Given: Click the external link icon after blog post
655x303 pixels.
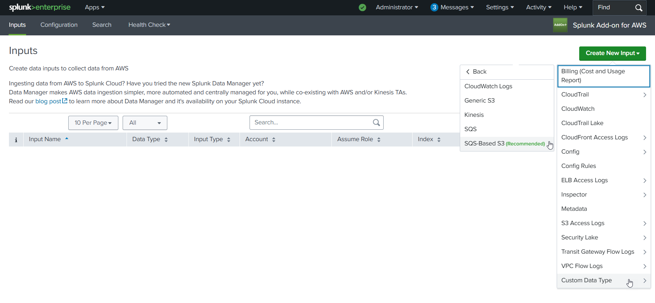Looking at the screenshot, I should (x=65, y=101).
